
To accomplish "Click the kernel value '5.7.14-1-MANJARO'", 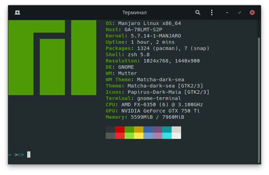I will coord(156,36).
